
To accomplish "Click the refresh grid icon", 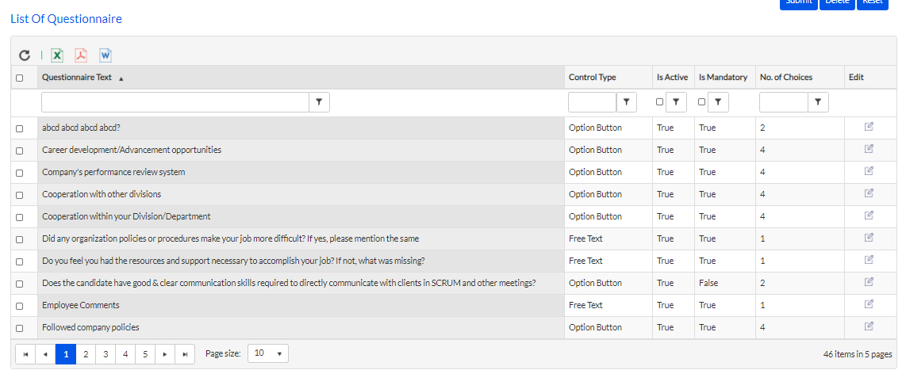I will pos(25,55).
